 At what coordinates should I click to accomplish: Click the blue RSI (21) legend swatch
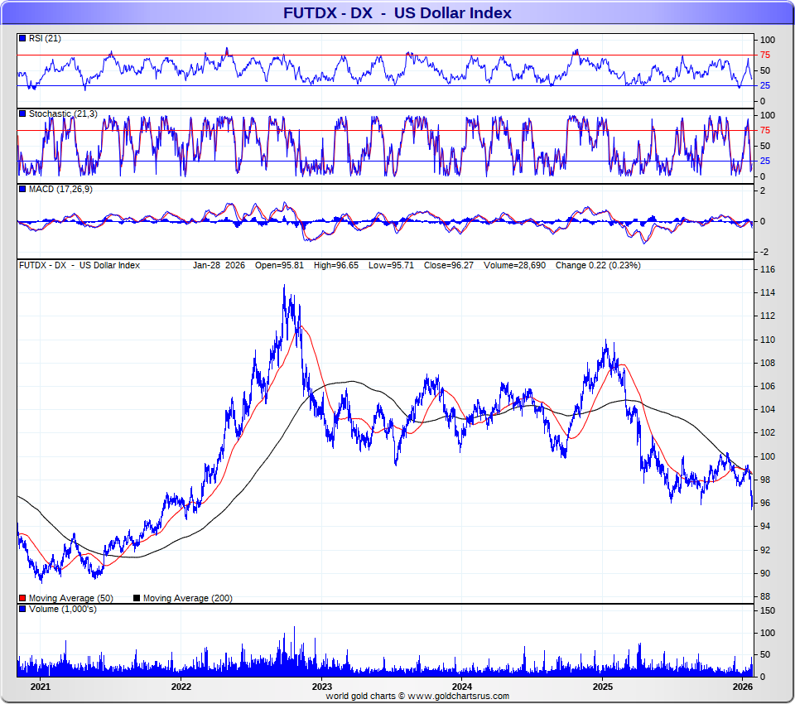(22, 39)
